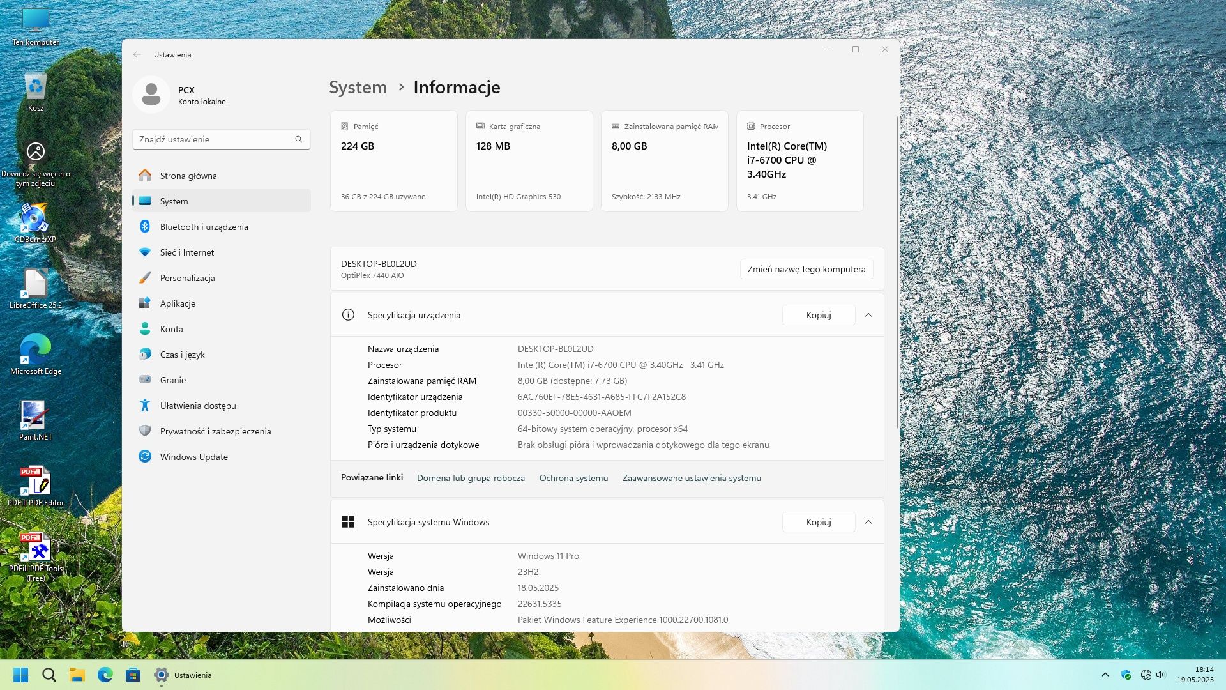Image resolution: width=1226 pixels, height=690 pixels.
Task: Click the 'Dowiedz się więcej o tym zdjęciu' icon
Action: pos(36,164)
